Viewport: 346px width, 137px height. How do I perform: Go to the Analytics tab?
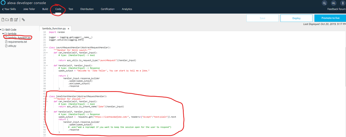click(127, 9)
